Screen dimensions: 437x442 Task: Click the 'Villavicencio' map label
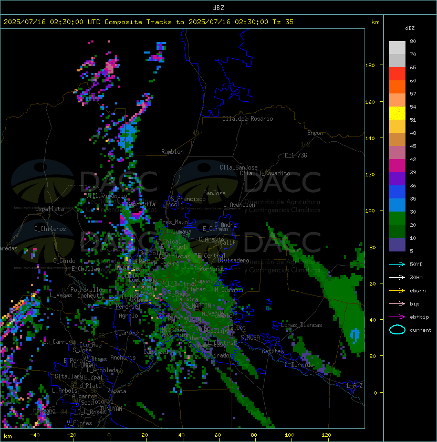(x=106, y=196)
